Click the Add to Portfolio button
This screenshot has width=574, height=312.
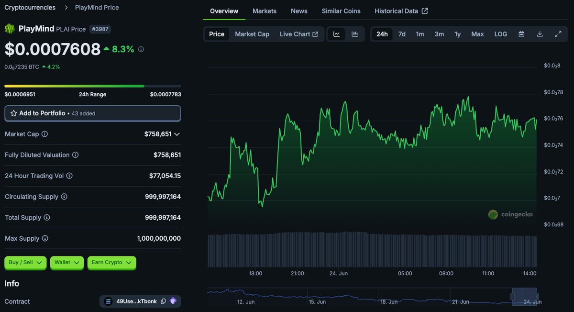93,113
